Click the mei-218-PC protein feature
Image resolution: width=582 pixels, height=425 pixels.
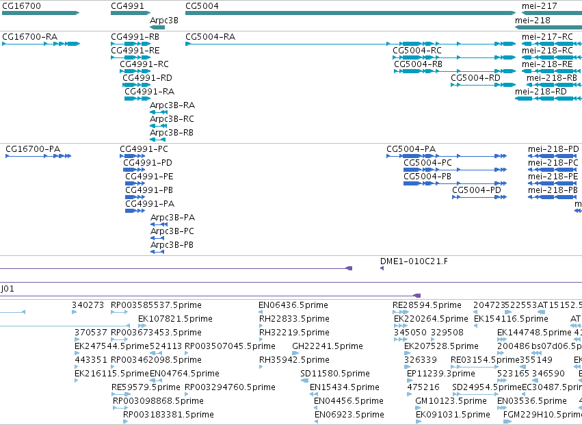553,170
